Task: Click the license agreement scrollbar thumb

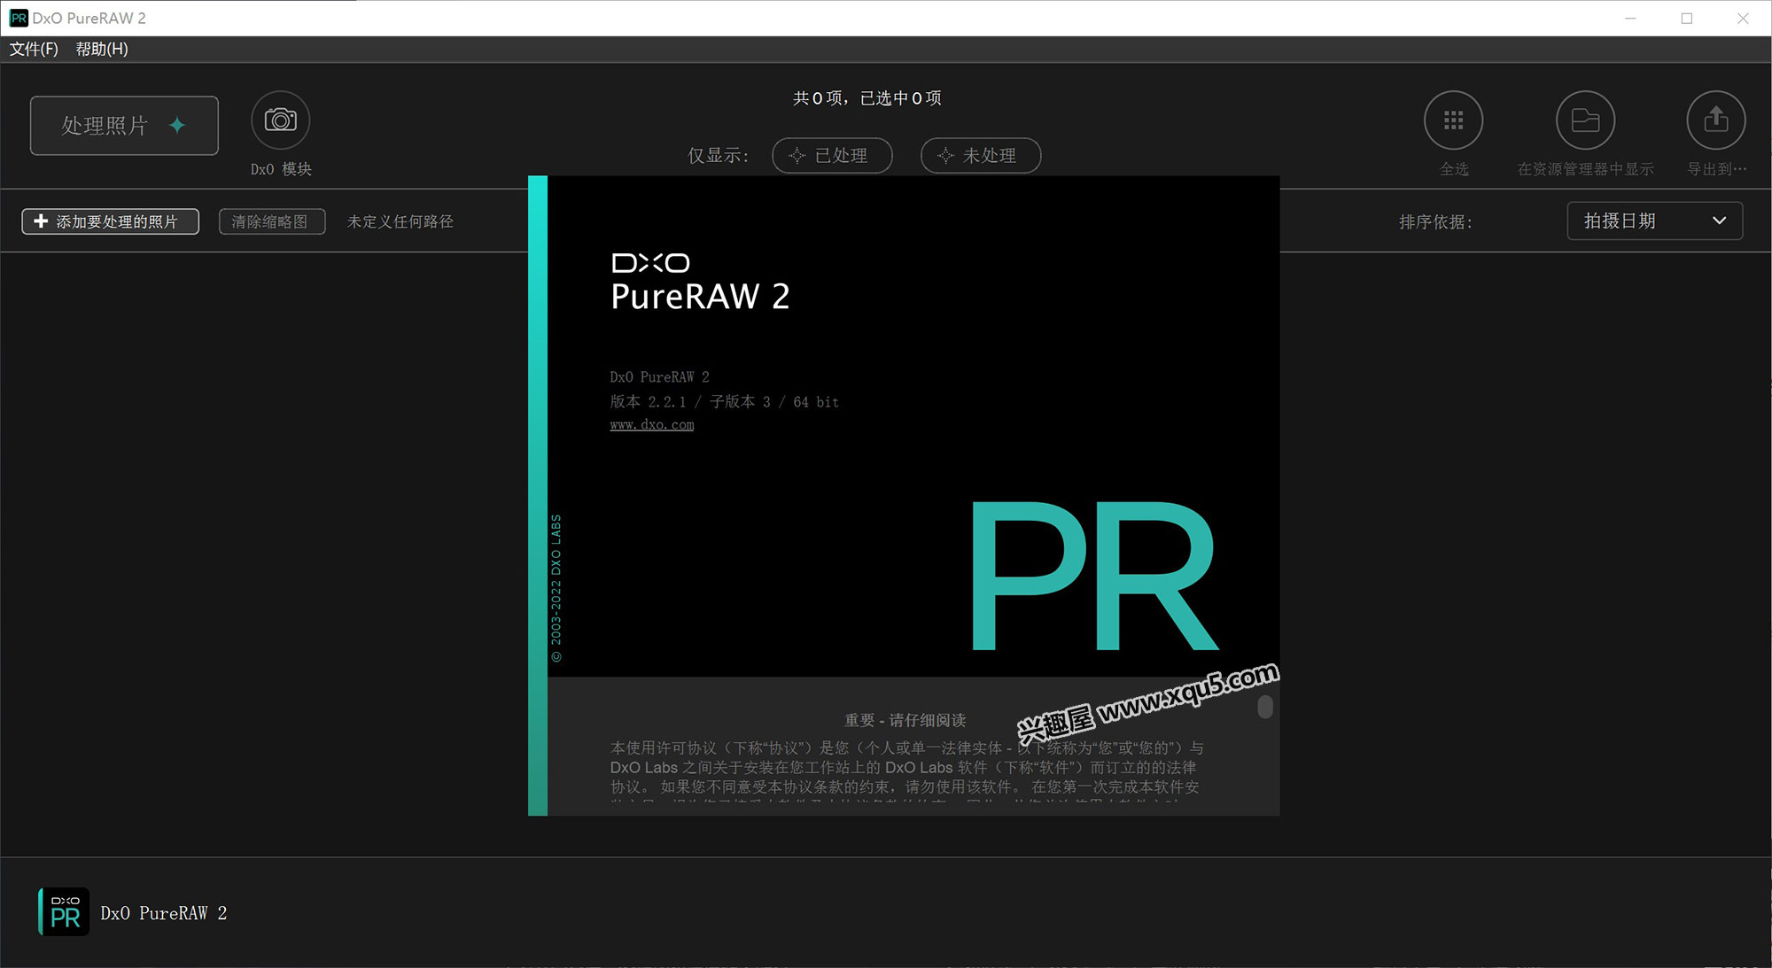Action: pos(1265,706)
